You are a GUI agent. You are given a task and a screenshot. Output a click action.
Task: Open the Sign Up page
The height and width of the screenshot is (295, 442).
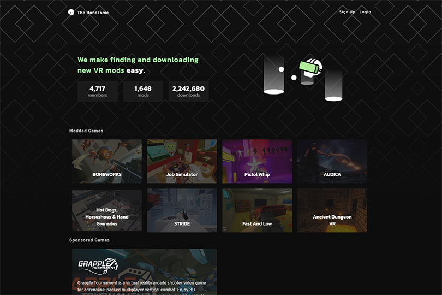point(347,12)
